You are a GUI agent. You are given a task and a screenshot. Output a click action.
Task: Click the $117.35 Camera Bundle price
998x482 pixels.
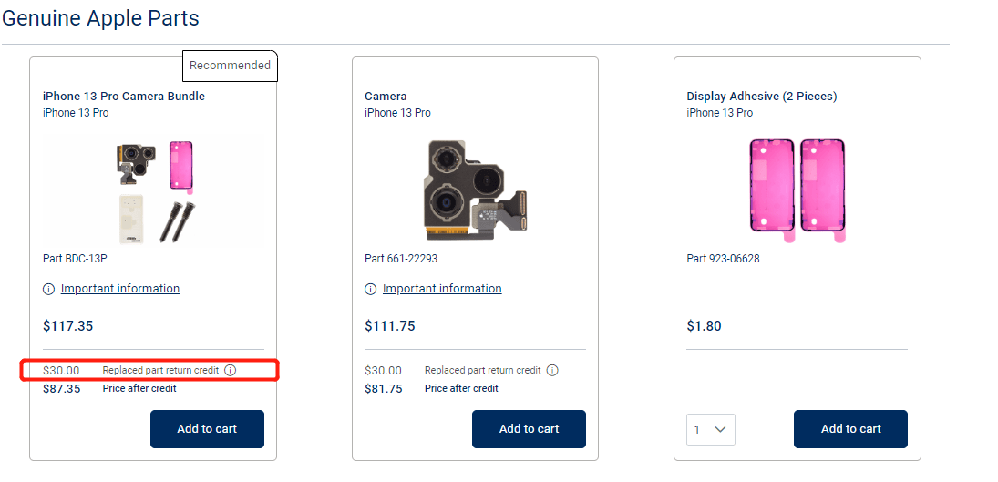click(68, 326)
